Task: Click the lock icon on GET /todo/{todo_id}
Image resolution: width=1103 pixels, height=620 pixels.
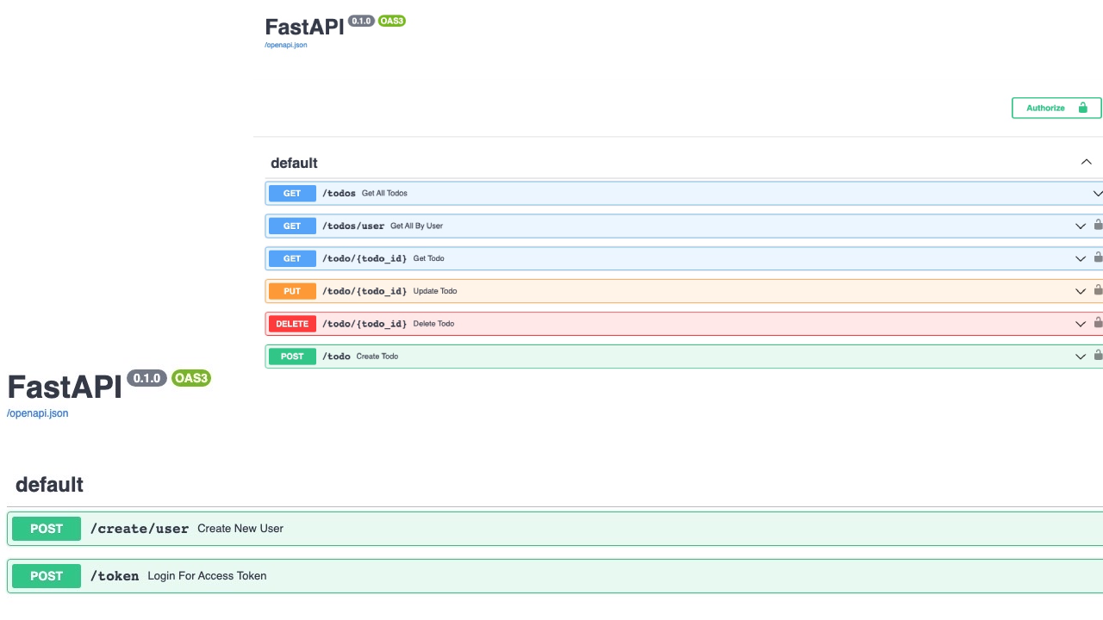Action: (1098, 257)
